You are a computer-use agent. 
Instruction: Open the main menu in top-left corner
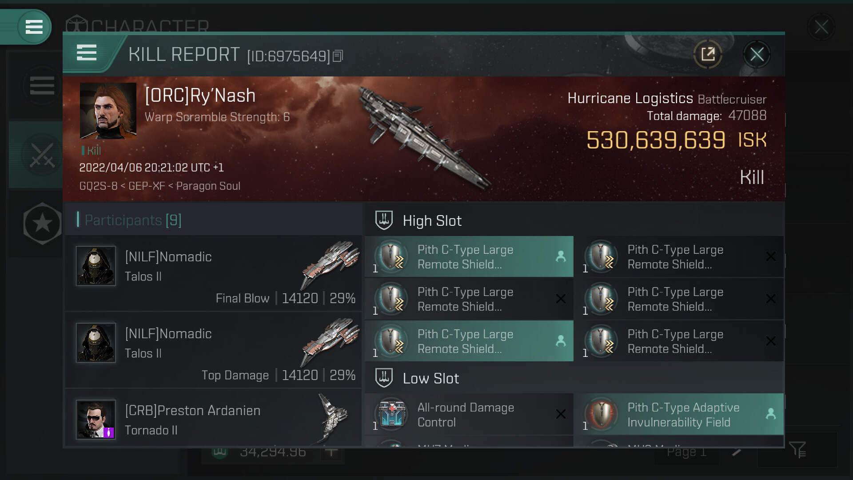[x=34, y=27]
